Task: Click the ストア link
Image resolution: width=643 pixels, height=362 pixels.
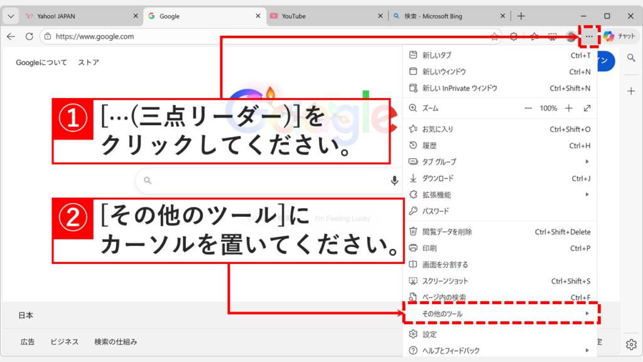Action: pos(90,62)
